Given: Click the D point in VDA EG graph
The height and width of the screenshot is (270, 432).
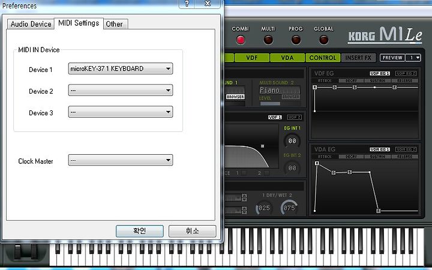Looking at the screenshot, I should pos(334,172).
